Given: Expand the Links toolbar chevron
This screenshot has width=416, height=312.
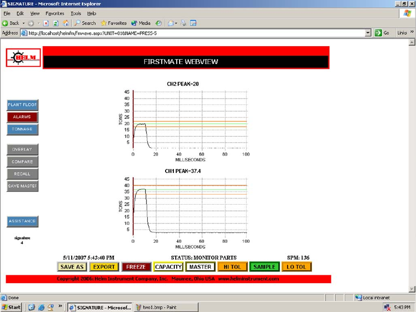Looking at the screenshot, I should coord(412,32).
